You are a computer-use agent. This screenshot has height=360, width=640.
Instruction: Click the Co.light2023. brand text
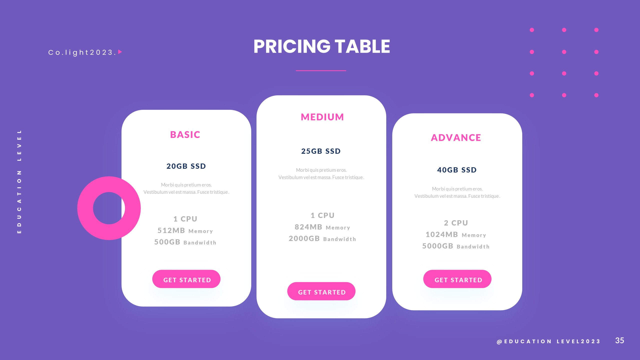(82, 52)
